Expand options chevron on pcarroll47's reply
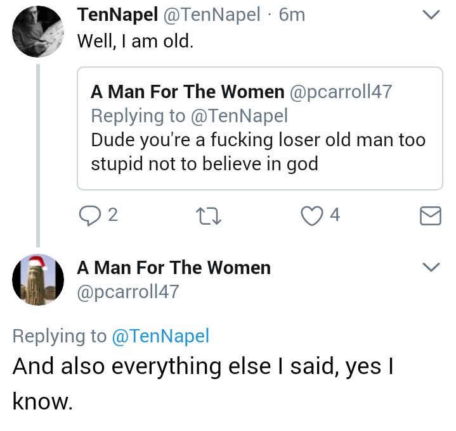 (431, 266)
